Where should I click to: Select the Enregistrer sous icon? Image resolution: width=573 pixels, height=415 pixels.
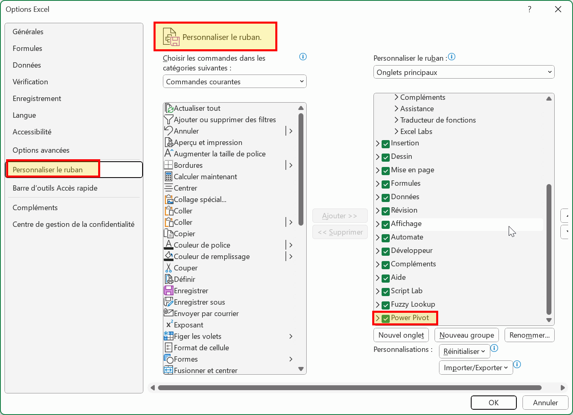169,302
